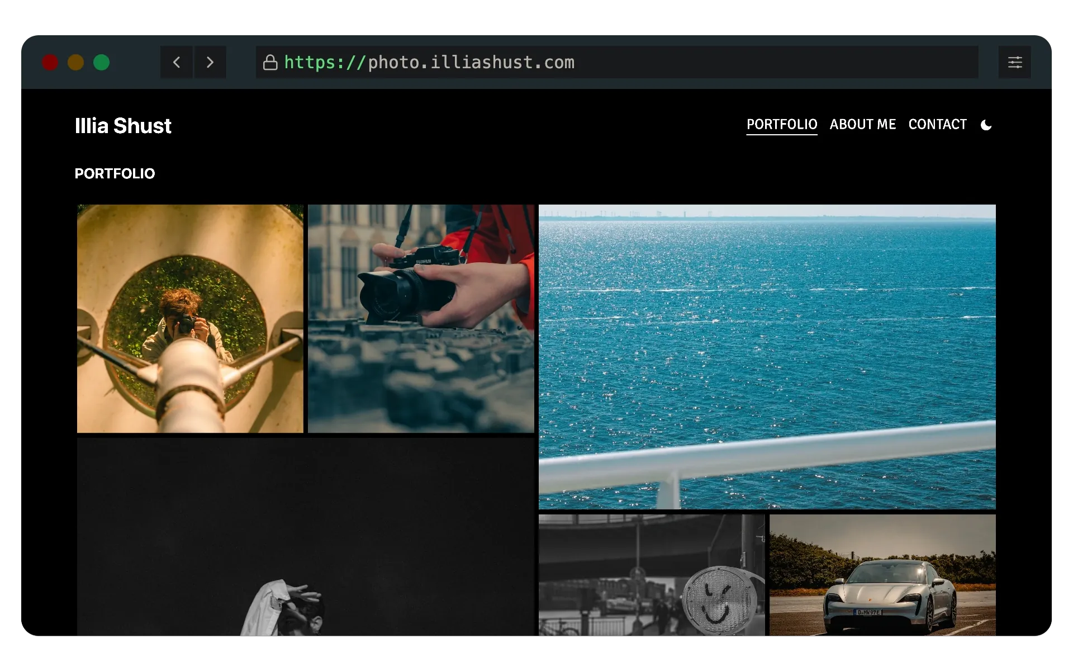Open the Fujifilm camera in hands photo
Viewport: 1073px width, 671px height.
[x=421, y=319]
